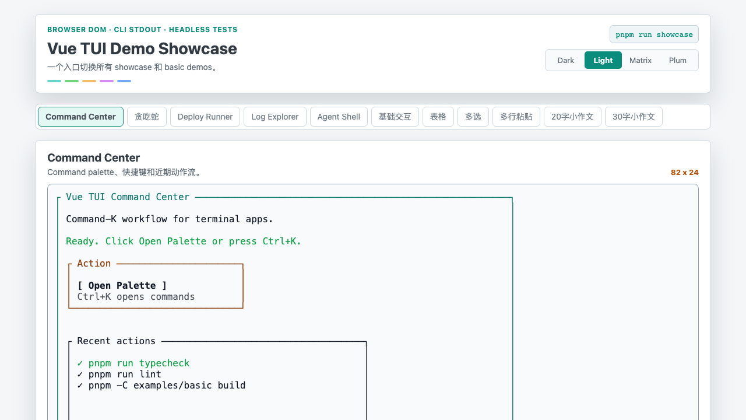Select the Agent Shell tab
The image size is (746, 420).
pyautogui.click(x=339, y=117)
